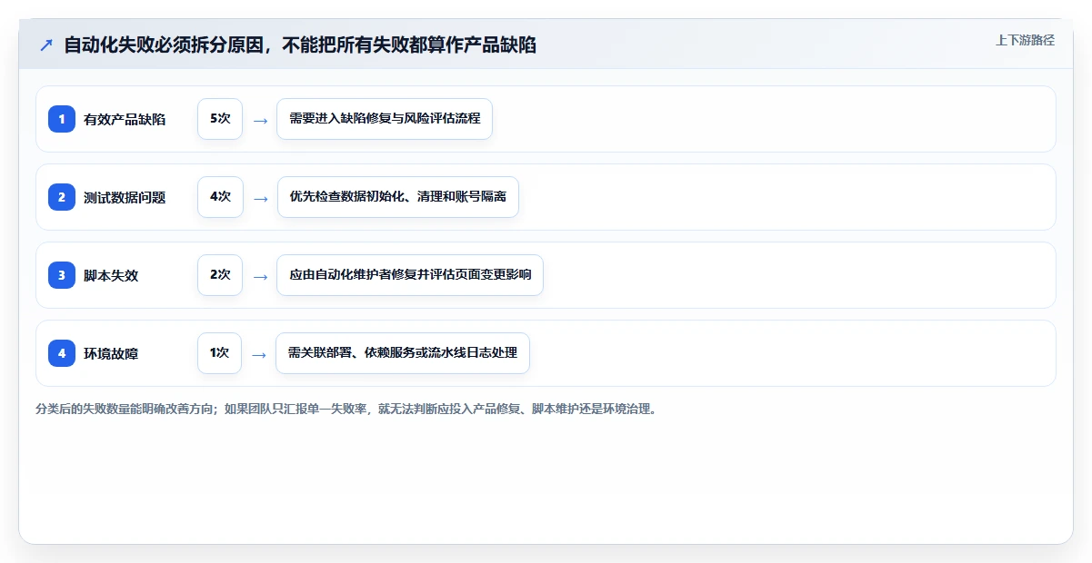Select the 脚本失效 label
The image size is (1092, 563).
click(x=111, y=275)
